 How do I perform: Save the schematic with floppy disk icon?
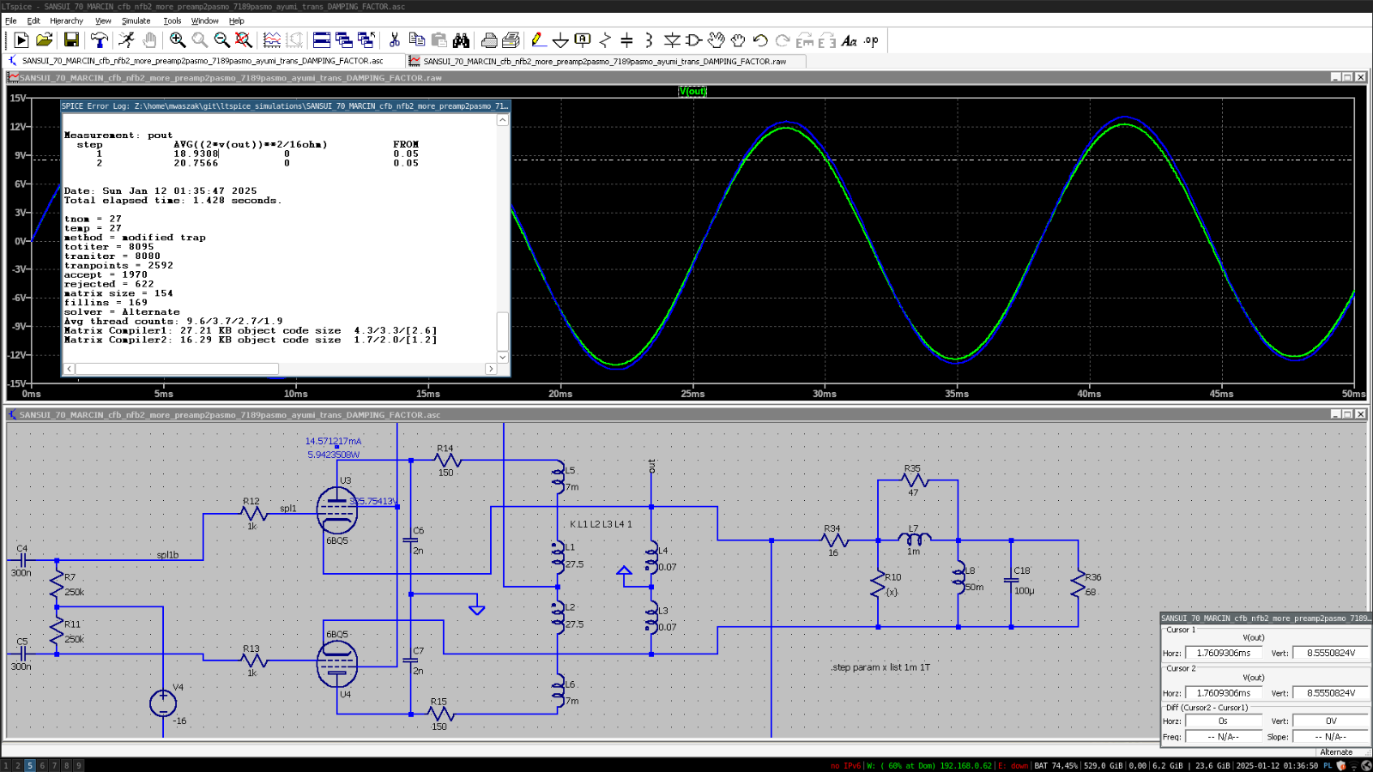[71, 39]
